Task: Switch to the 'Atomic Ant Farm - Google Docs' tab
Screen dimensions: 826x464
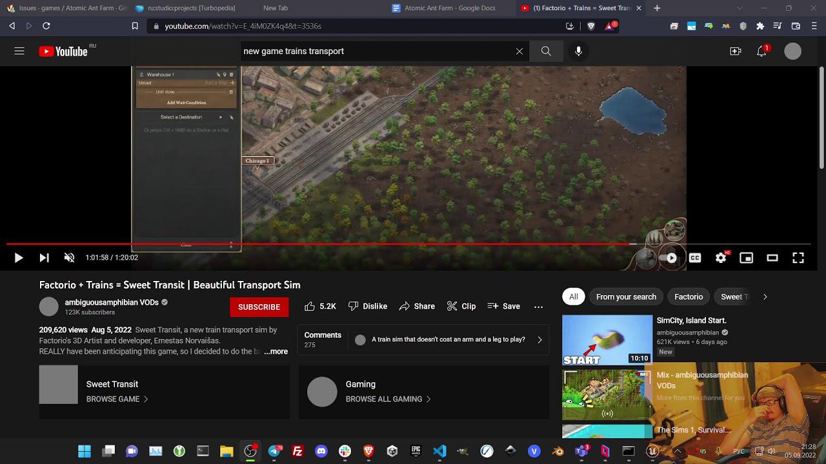Action: (450, 8)
